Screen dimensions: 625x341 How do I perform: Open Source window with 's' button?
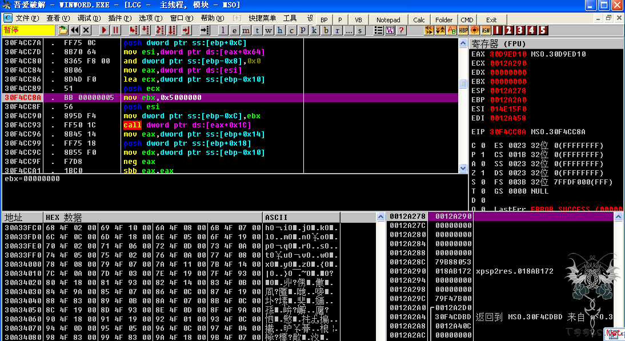[360, 30]
